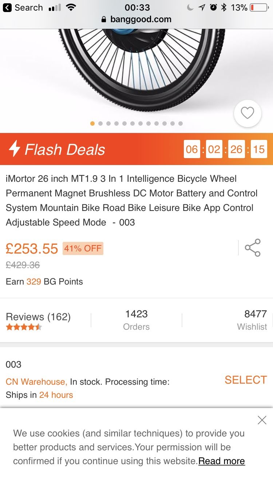The height and width of the screenshot is (486, 273).
Task: Tap the padlock icon in address bar
Action: [104, 20]
